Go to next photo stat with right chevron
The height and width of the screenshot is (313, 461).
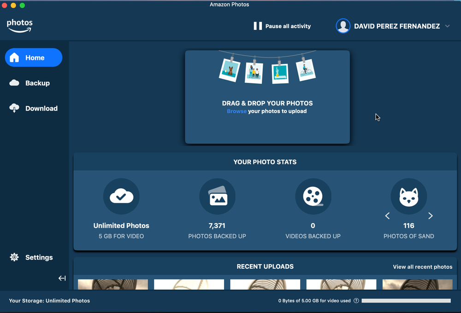click(431, 216)
